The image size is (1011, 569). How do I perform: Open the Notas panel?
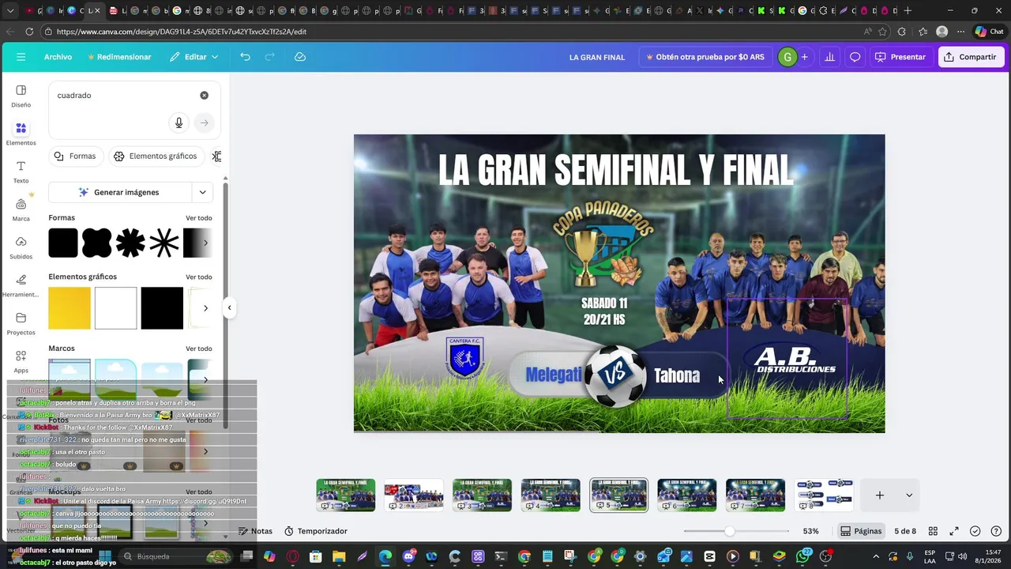(x=255, y=531)
